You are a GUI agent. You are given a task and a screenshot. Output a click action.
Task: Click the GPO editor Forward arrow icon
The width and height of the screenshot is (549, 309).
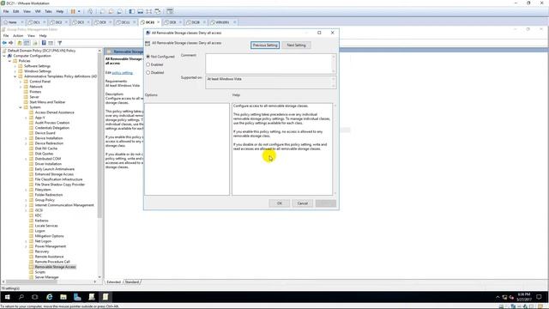[x=11, y=43]
